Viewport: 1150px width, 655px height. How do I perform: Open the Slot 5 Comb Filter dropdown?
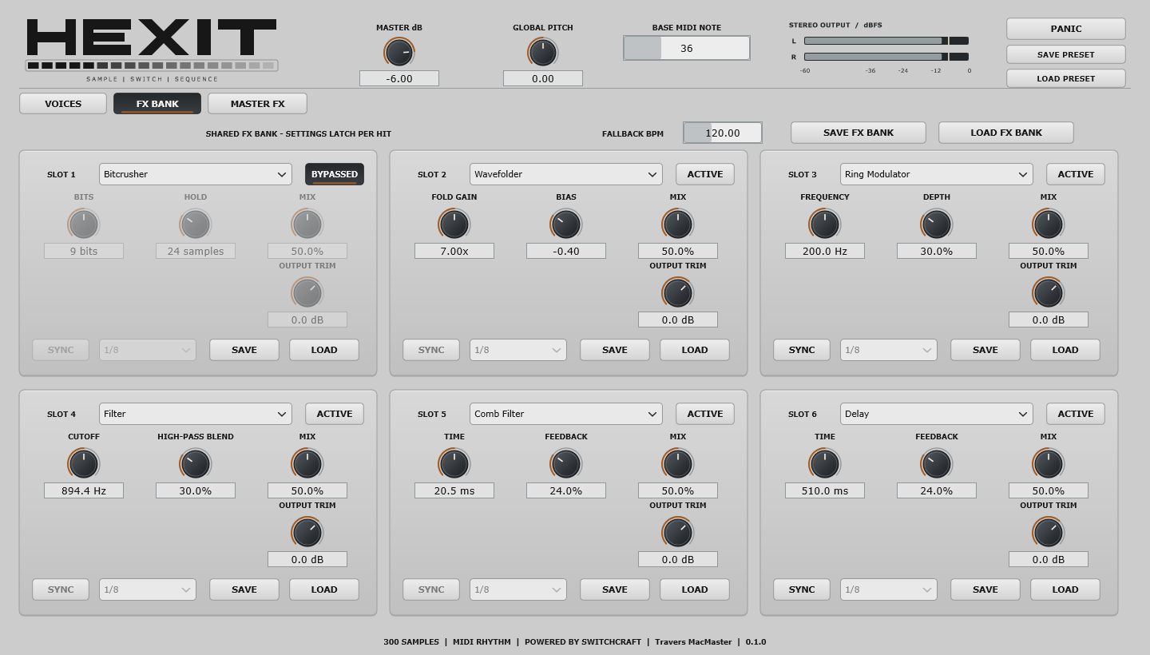coord(566,414)
